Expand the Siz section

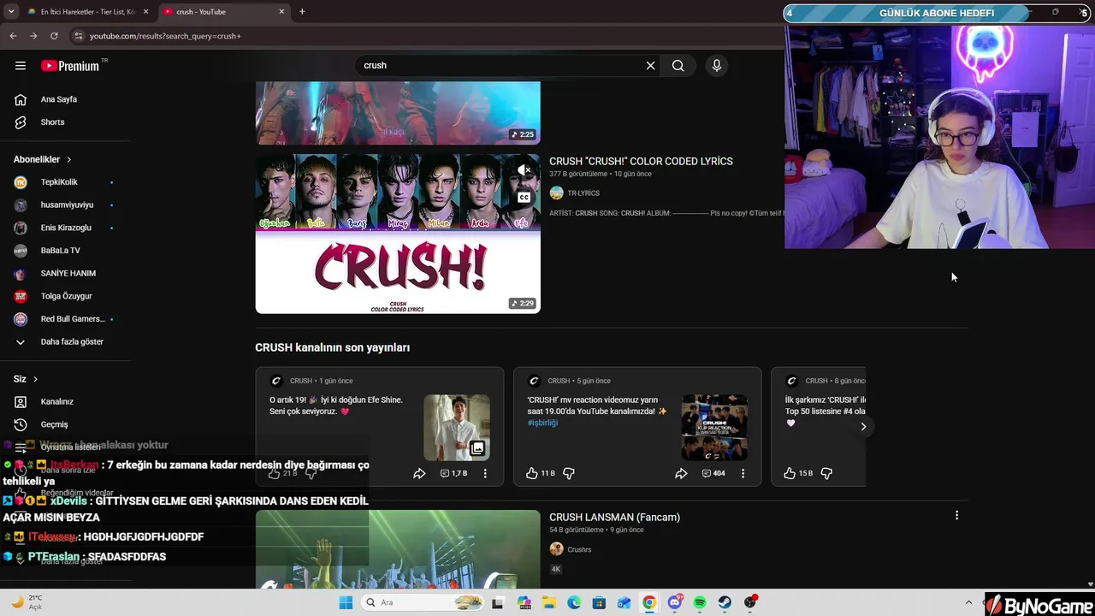pyautogui.click(x=26, y=379)
